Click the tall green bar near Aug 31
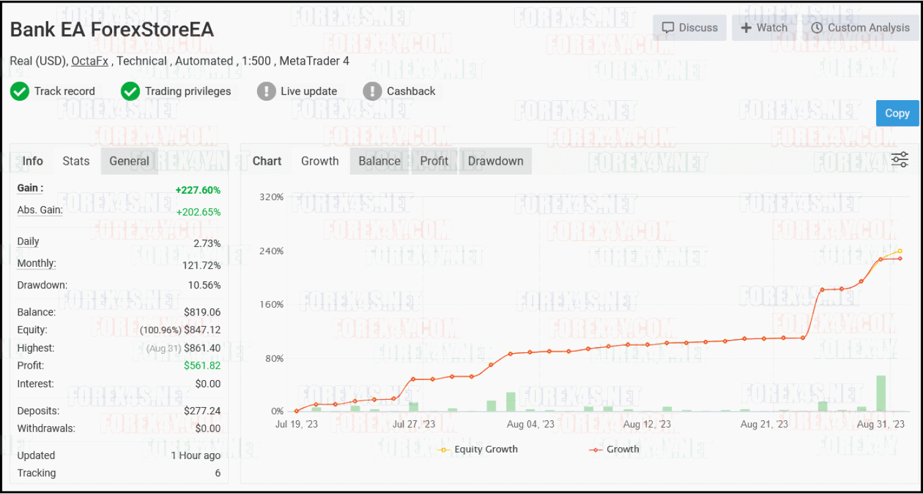The width and height of the screenshot is (923, 494). [x=881, y=393]
